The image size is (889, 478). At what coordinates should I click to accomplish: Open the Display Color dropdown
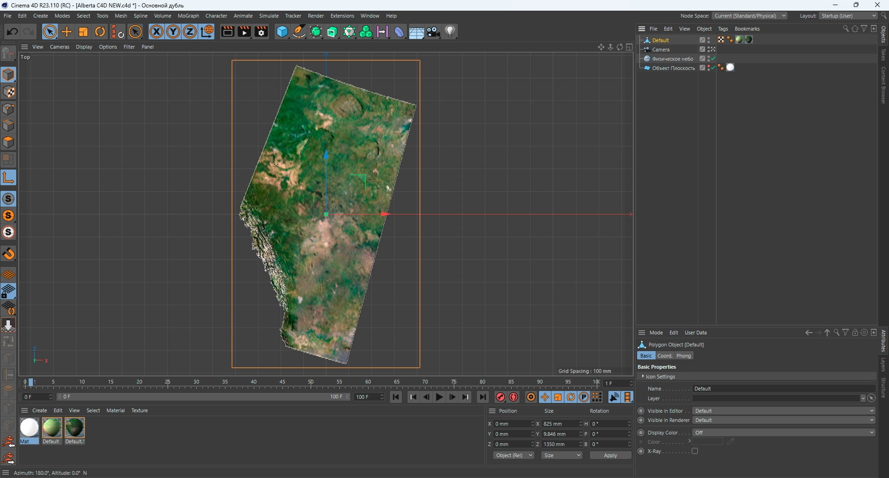[x=784, y=433]
